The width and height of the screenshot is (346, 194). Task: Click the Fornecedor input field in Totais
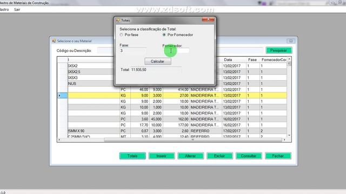click(x=176, y=51)
